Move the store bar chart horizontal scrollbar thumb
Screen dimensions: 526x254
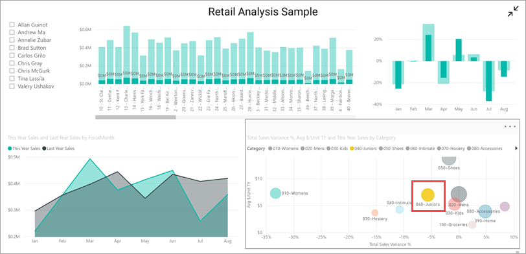pos(135,117)
